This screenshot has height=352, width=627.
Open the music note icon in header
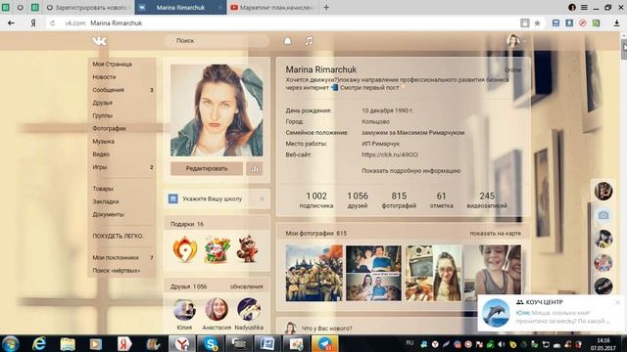pos(309,41)
